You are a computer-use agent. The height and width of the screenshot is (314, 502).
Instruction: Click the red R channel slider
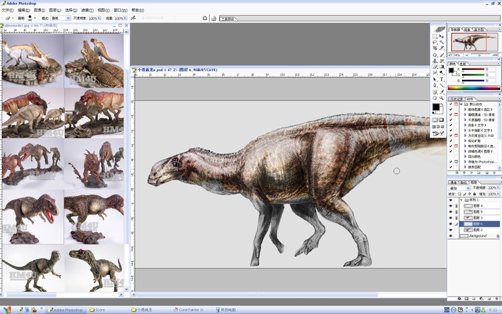tap(473, 69)
